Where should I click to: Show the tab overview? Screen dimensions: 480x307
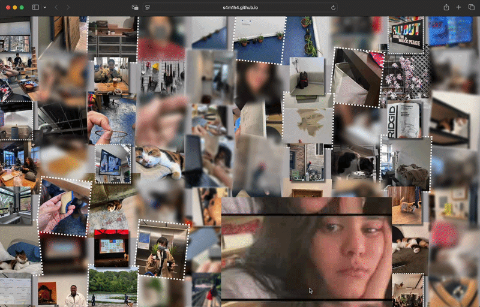point(472,7)
